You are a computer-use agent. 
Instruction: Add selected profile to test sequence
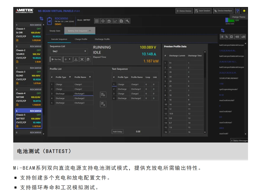tap(103, 95)
